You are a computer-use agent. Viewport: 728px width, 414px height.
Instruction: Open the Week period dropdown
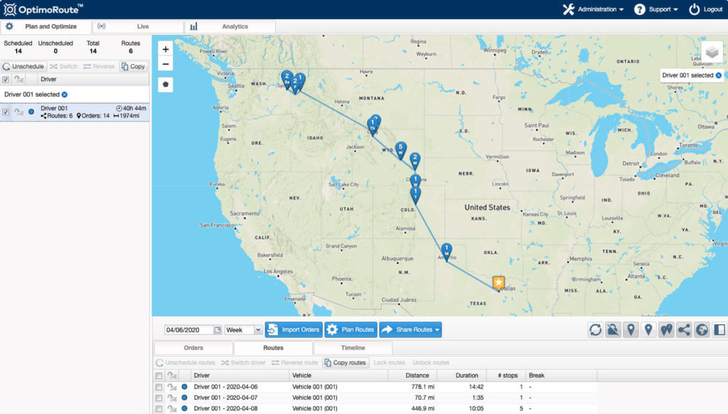point(242,329)
